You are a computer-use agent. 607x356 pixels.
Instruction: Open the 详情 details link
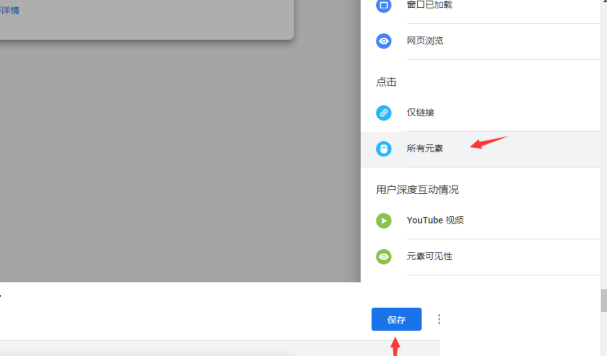coord(10,10)
